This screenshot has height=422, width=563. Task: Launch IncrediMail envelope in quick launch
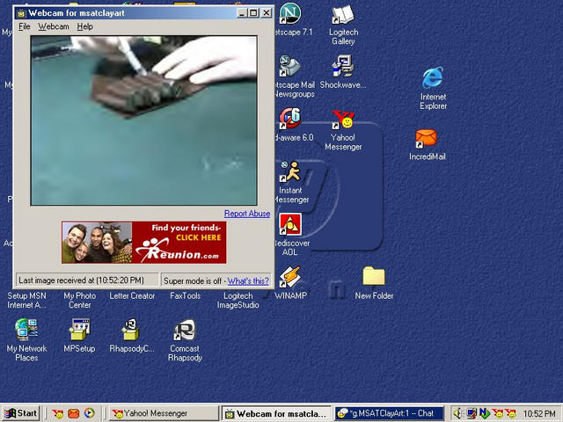73,414
